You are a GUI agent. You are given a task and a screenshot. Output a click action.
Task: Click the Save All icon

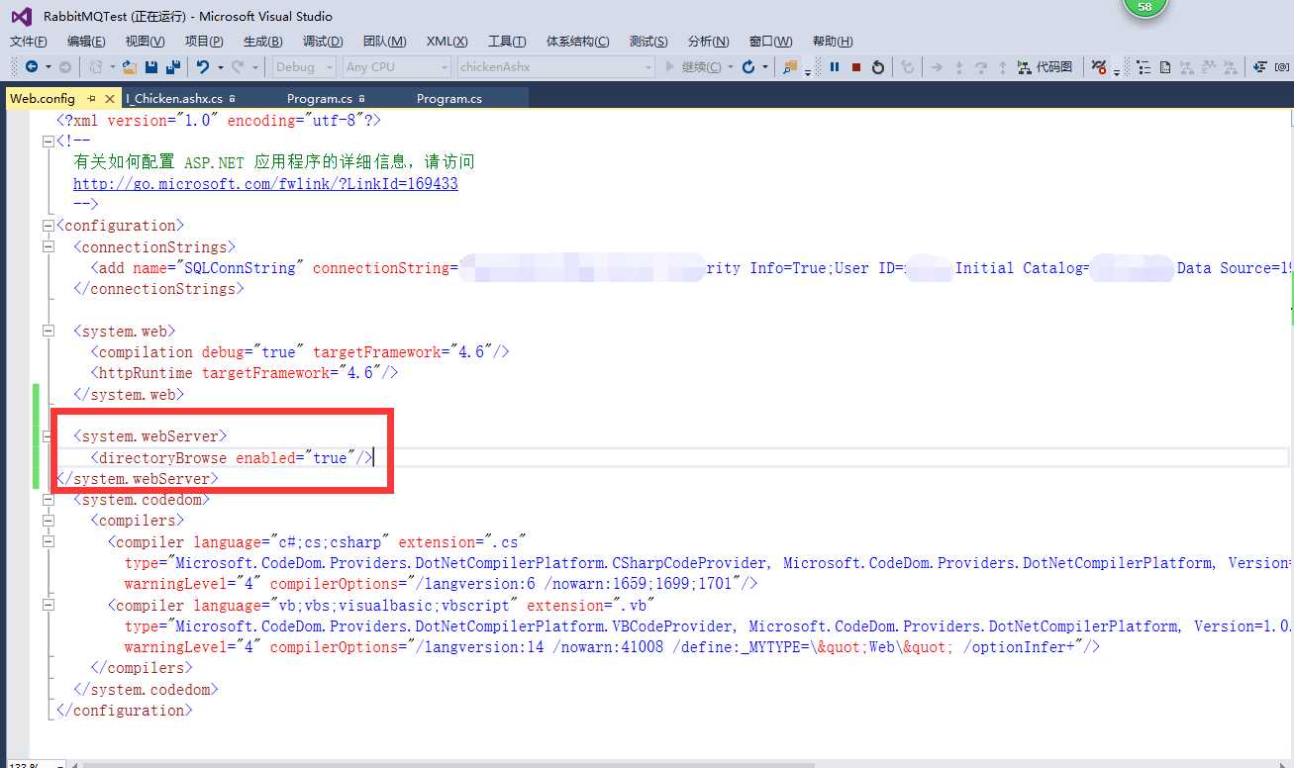pos(173,67)
